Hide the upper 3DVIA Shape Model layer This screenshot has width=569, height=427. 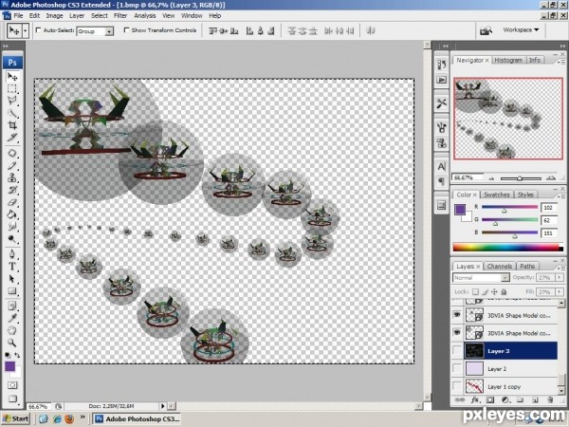457,315
